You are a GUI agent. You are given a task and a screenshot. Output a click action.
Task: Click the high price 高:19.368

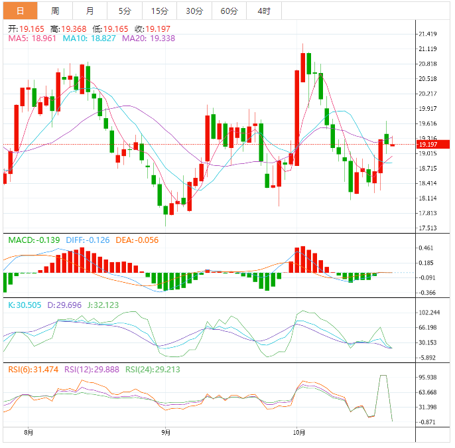coord(68,29)
